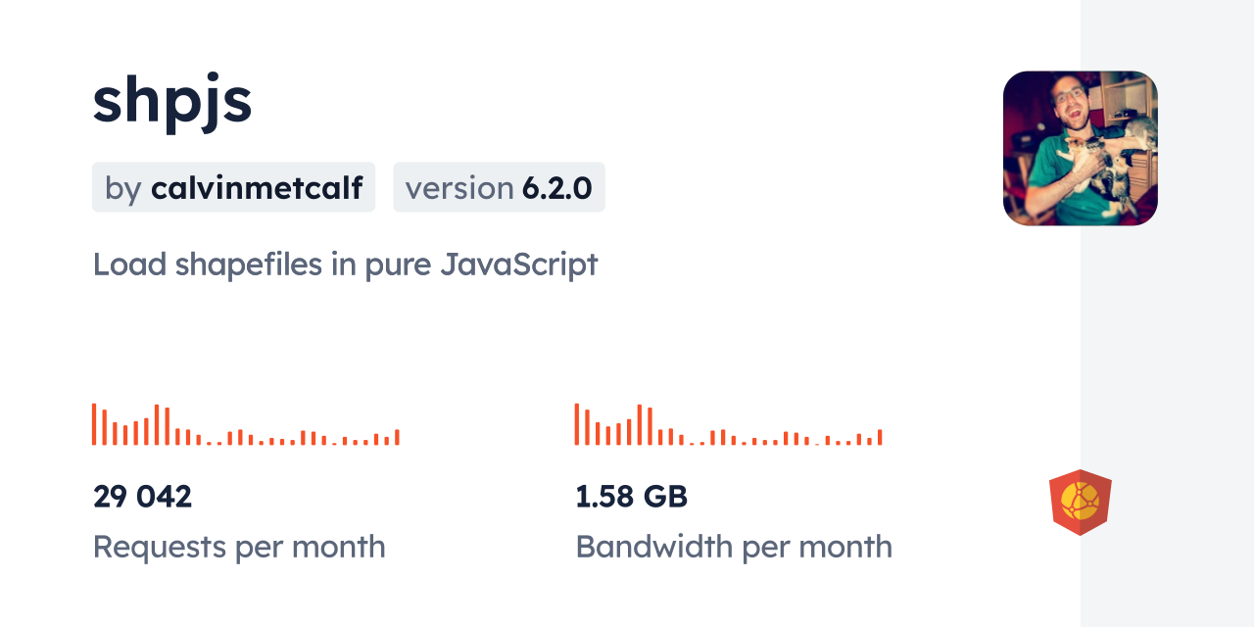
Task: Click the '1.58 GB' bandwidth value
Action: (x=631, y=497)
